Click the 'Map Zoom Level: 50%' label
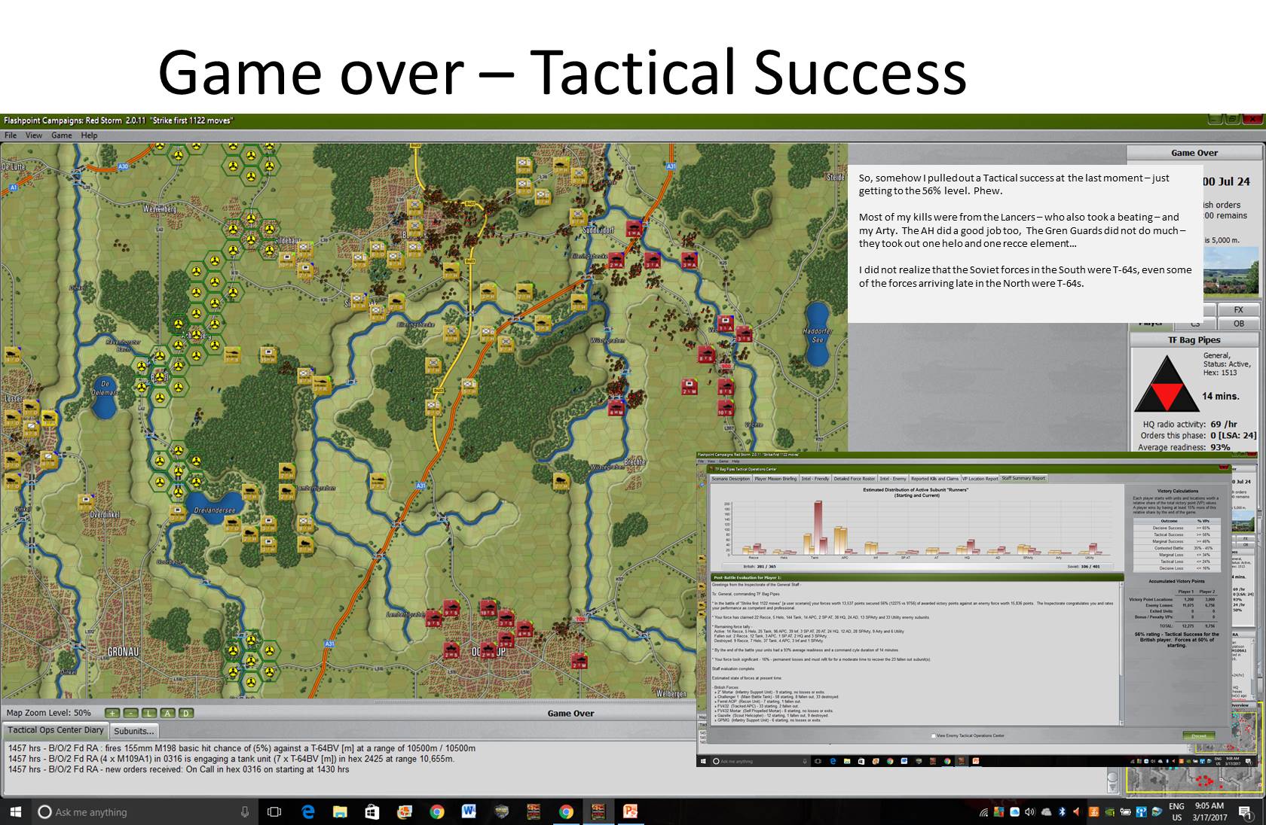The width and height of the screenshot is (1266, 825). (x=49, y=713)
